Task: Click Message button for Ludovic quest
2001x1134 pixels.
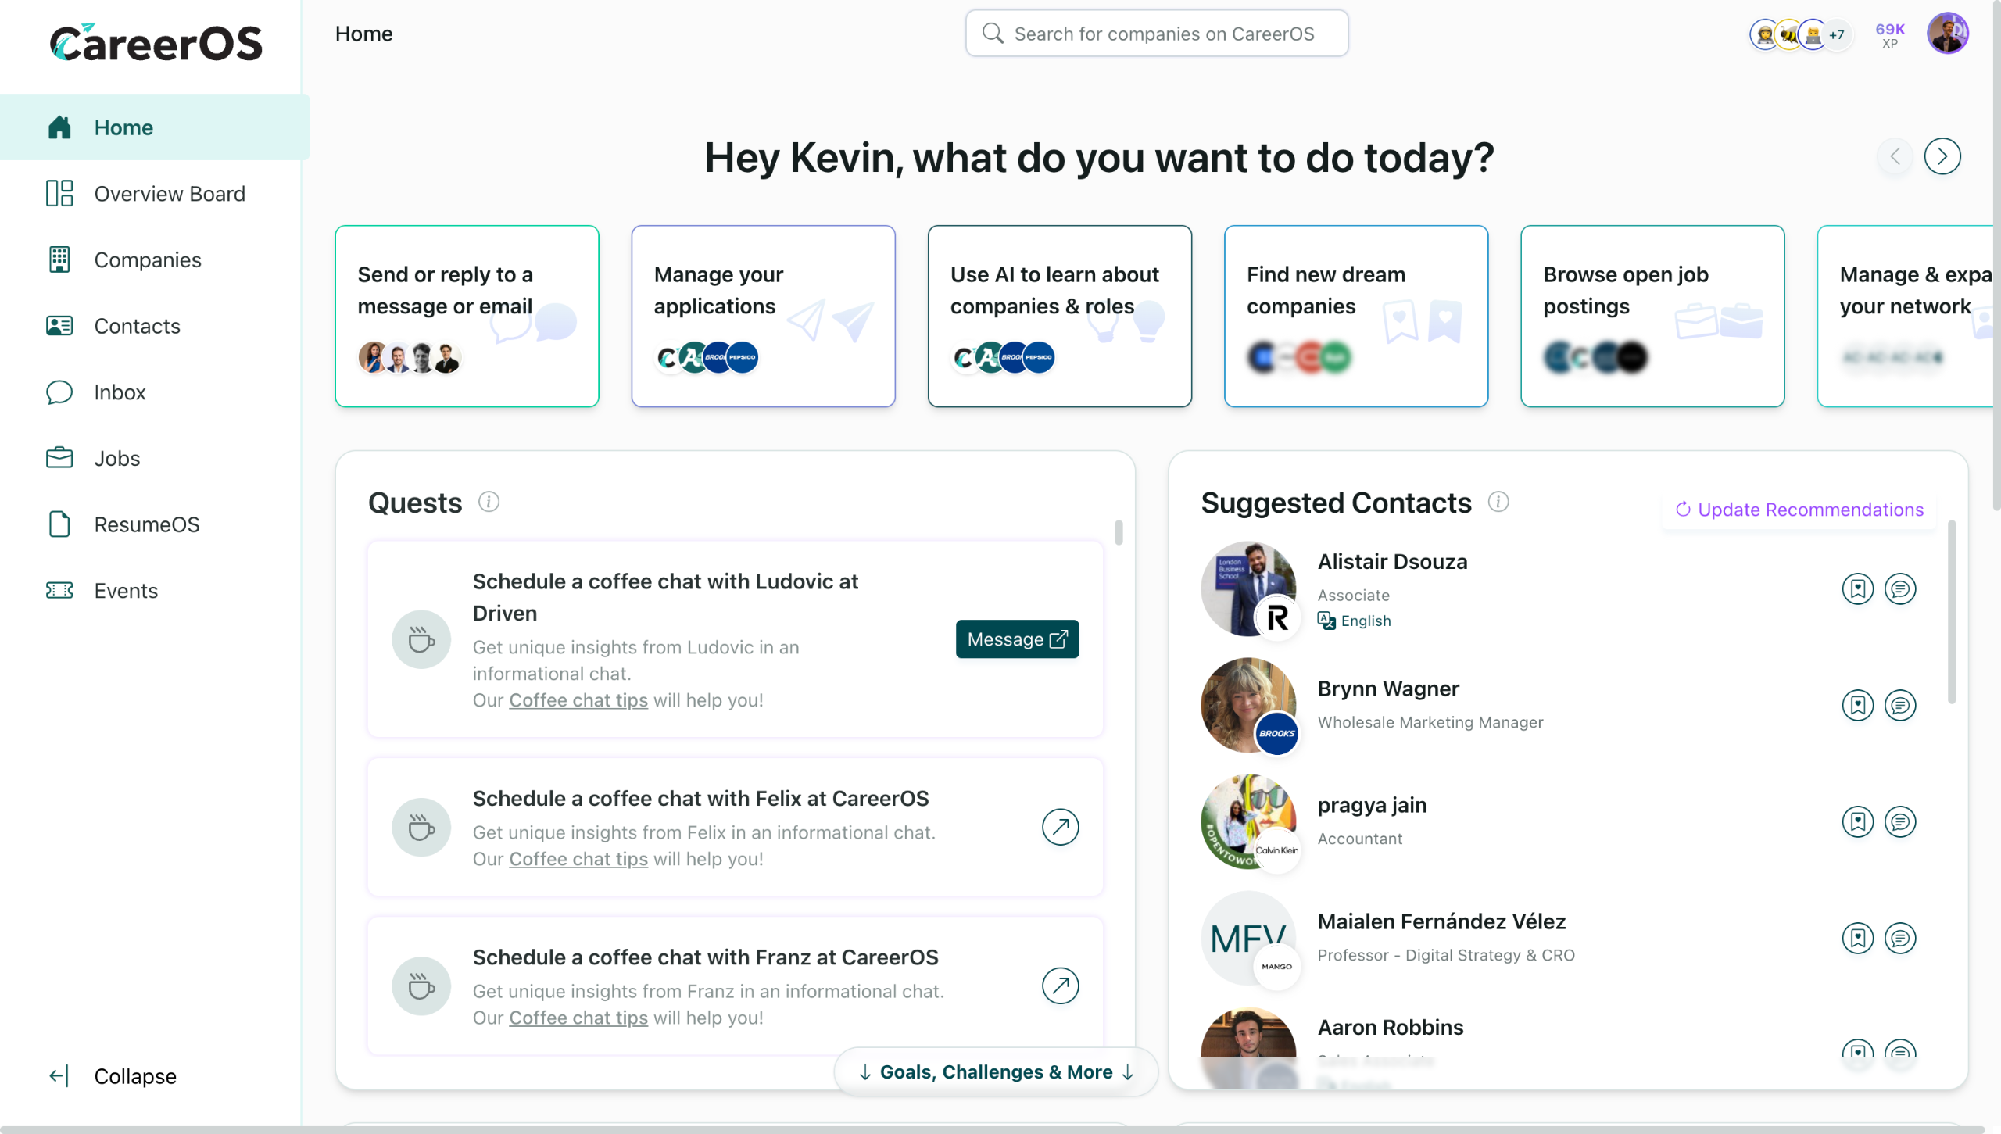Action: pos(1017,639)
